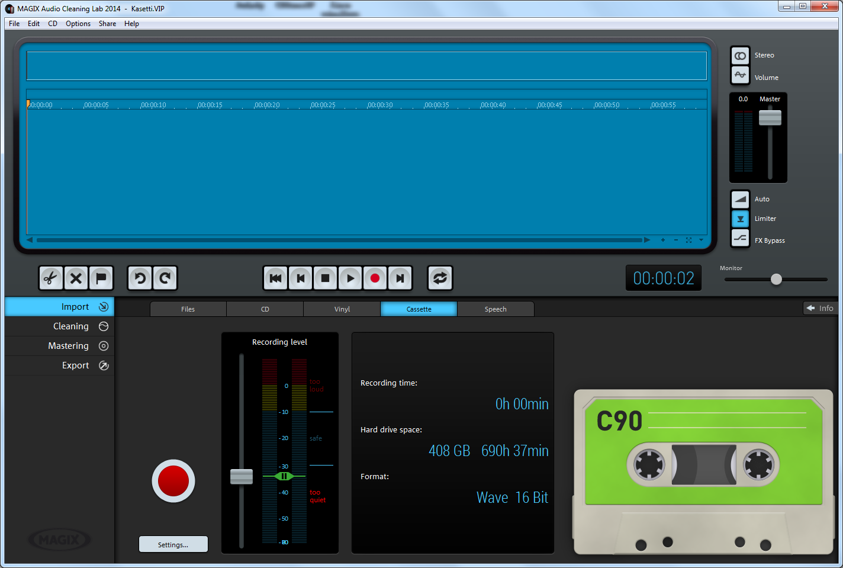Click the '408 GB' drive space value

pos(449,451)
